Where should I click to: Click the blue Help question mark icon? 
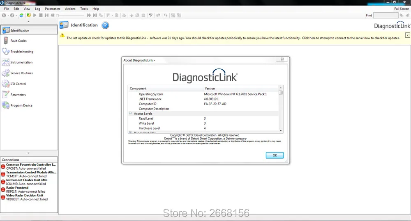pyautogui.click(x=105, y=25)
